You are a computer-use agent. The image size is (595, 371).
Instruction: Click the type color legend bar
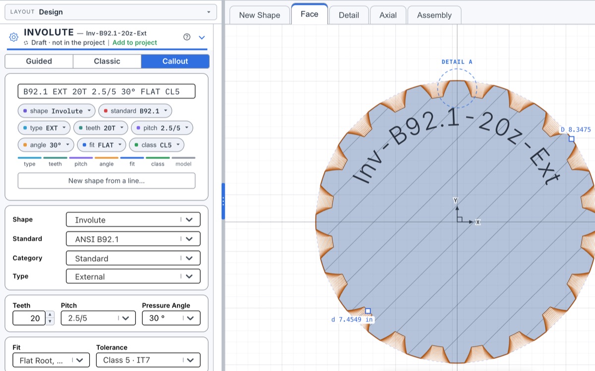[x=30, y=158]
